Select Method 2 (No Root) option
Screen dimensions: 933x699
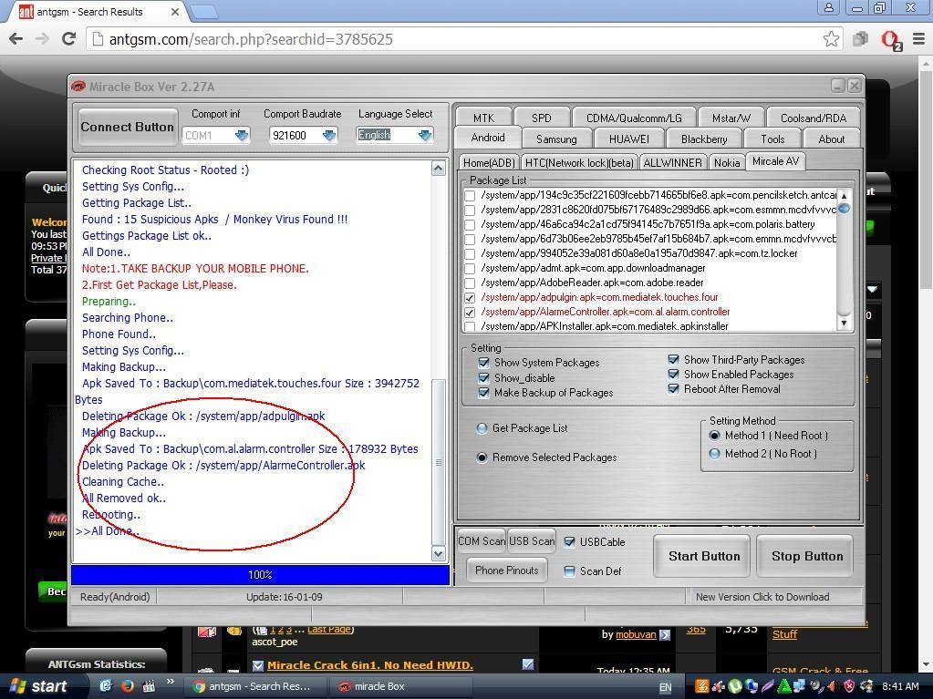[x=715, y=454]
